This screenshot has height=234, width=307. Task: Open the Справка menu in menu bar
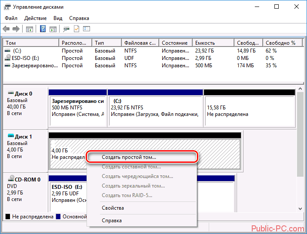click(x=79, y=18)
